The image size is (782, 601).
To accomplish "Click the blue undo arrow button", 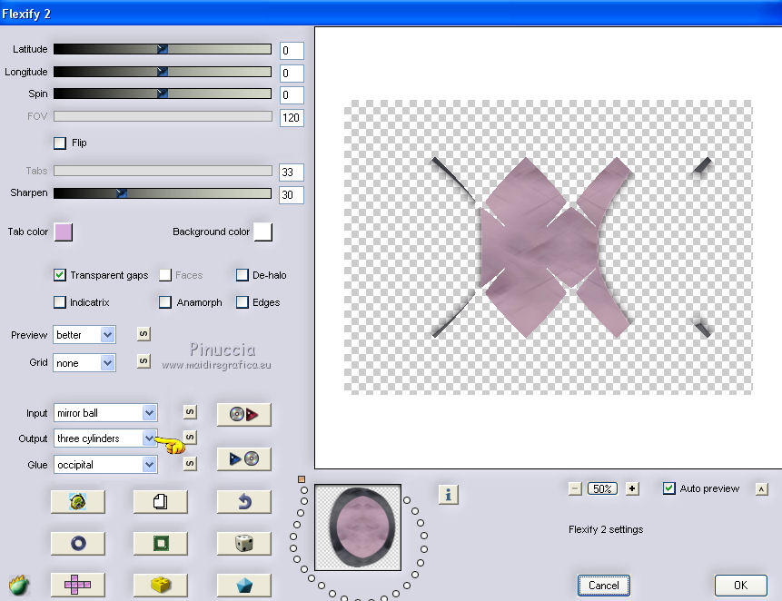I will (244, 501).
